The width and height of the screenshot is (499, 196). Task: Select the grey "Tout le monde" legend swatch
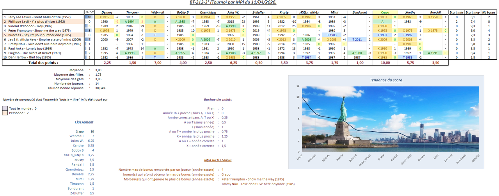click(x=5, y=108)
